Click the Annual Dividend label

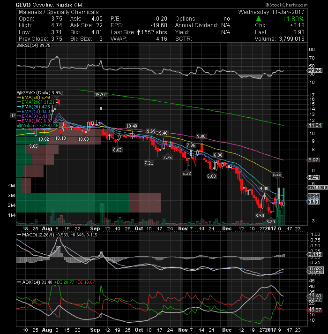(x=196, y=25)
